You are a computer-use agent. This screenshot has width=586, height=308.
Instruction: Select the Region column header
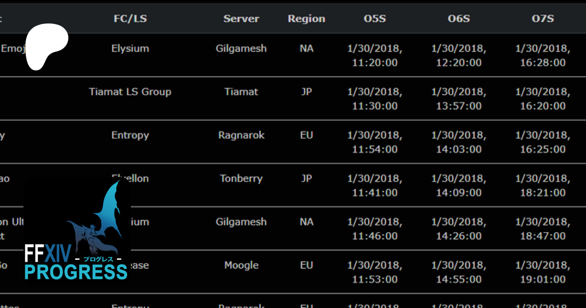click(306, 19)
